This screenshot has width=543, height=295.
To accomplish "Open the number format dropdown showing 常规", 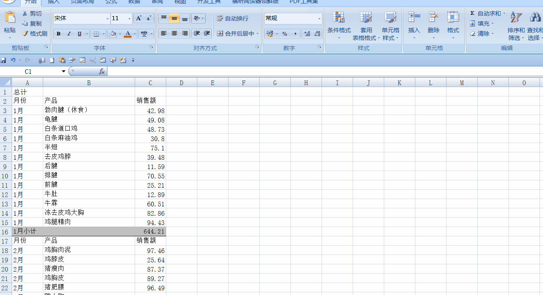I will click(x=319, y=19).
